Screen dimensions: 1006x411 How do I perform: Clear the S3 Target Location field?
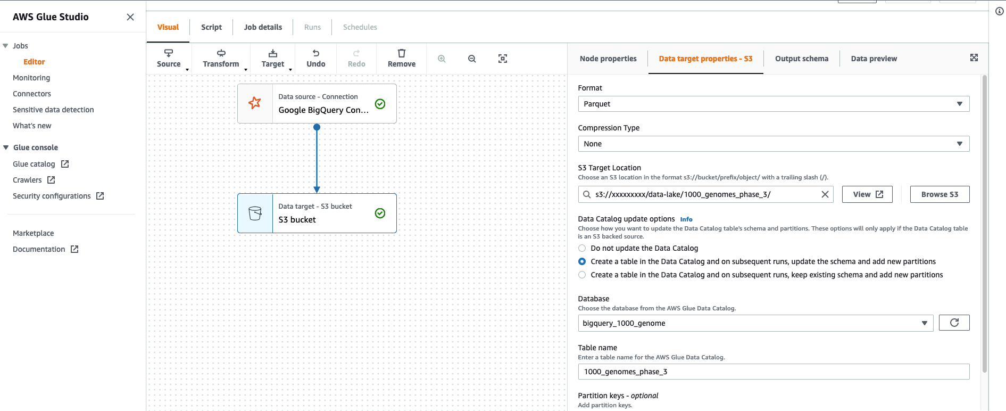pyautogui.click(x=825, y=194)
